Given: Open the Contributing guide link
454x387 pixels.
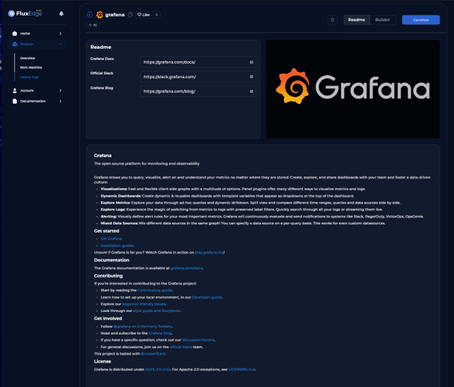Looking at the screenshot, I should [154, 290].
